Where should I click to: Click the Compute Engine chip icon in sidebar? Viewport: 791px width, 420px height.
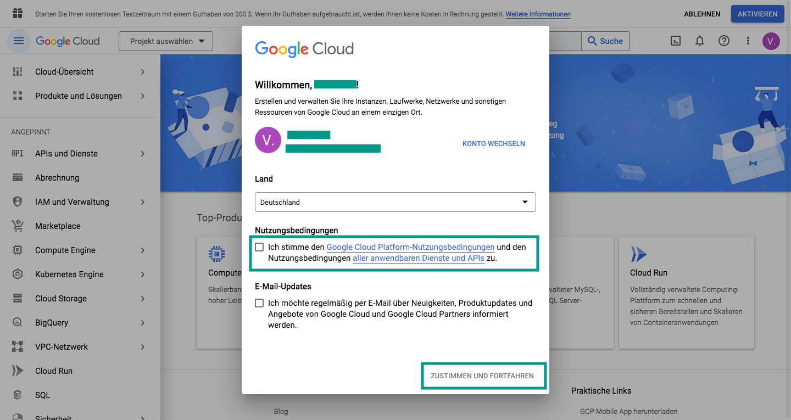pos(18,250)
